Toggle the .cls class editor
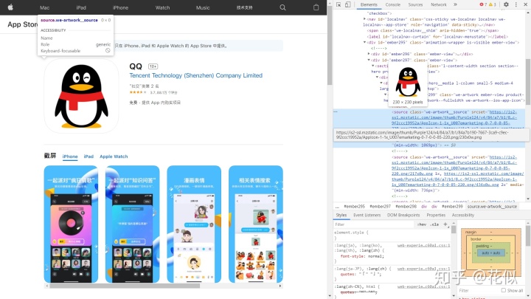This screenshot has width=531, height=299. [x=434, y=224]
